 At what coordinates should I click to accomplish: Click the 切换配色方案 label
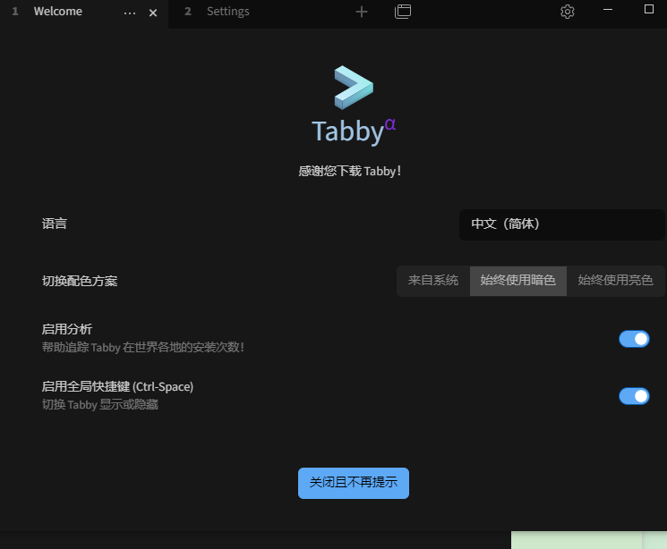(80, 281)
